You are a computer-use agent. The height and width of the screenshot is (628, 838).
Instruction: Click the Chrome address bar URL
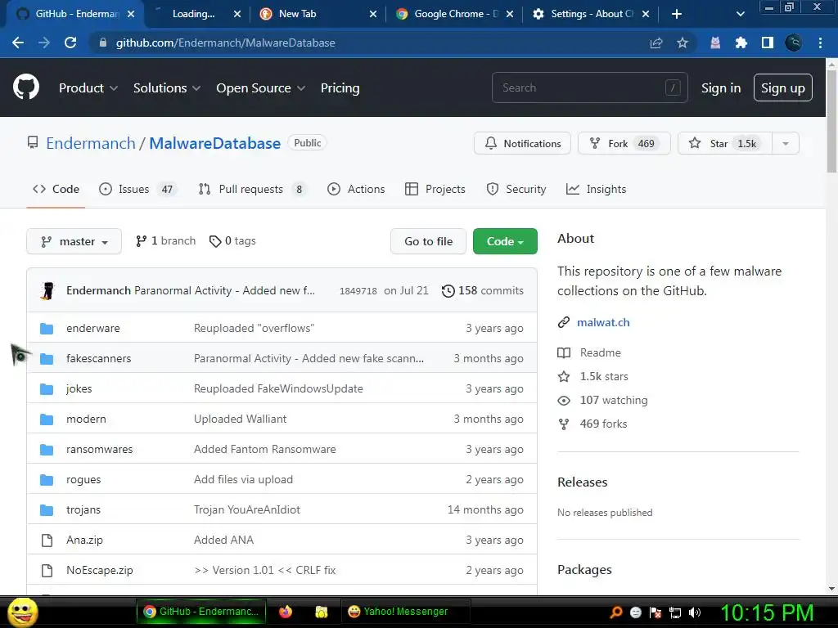click(x=226, y=43)
